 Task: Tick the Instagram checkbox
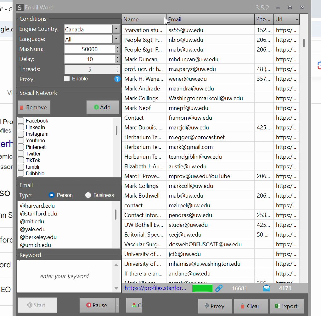pos(21,134)
